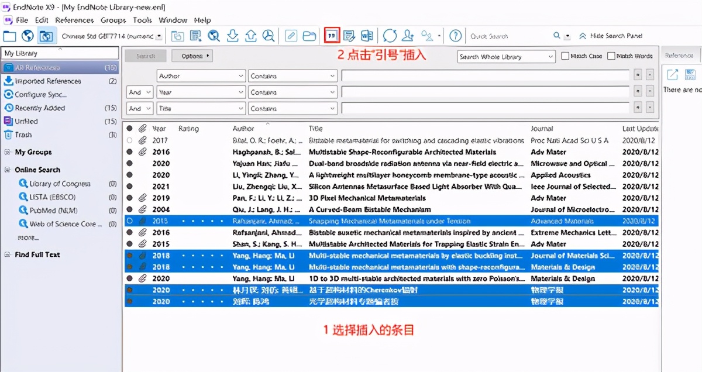Click Copy to Local Library toolbar icon

coord(177,36)
